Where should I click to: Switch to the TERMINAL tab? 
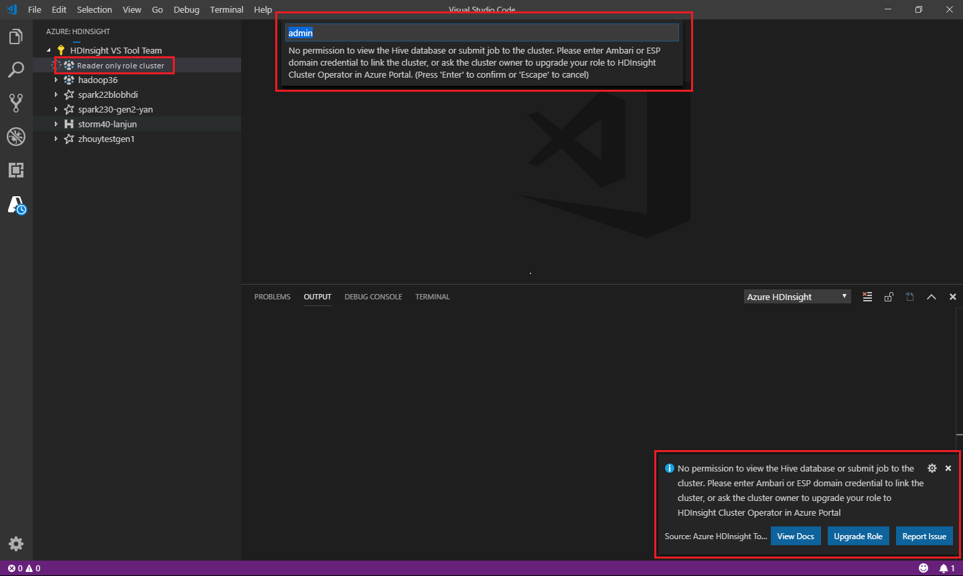432,296
